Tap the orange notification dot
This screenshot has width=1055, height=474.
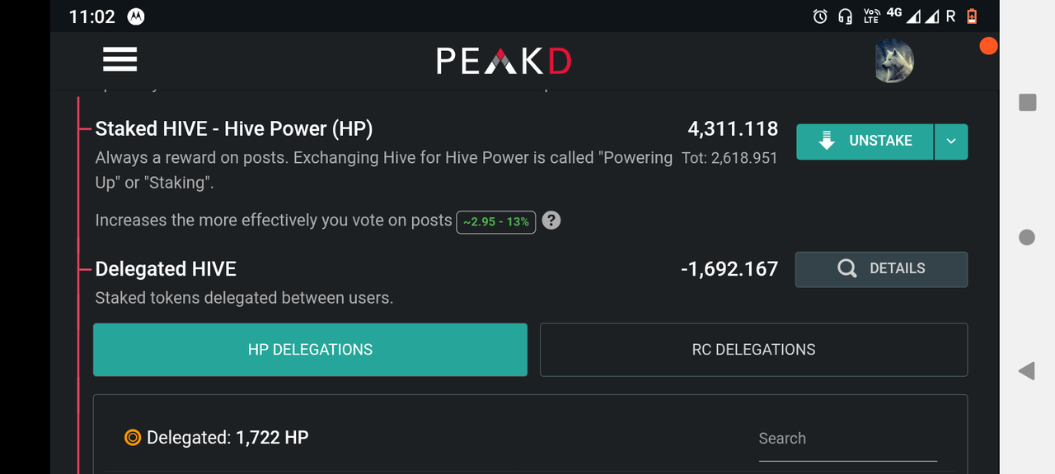point(988,46)
